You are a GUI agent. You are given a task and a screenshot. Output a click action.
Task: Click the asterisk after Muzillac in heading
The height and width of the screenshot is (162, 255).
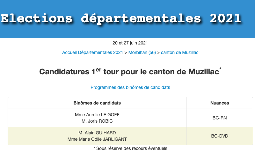point(220,69)
